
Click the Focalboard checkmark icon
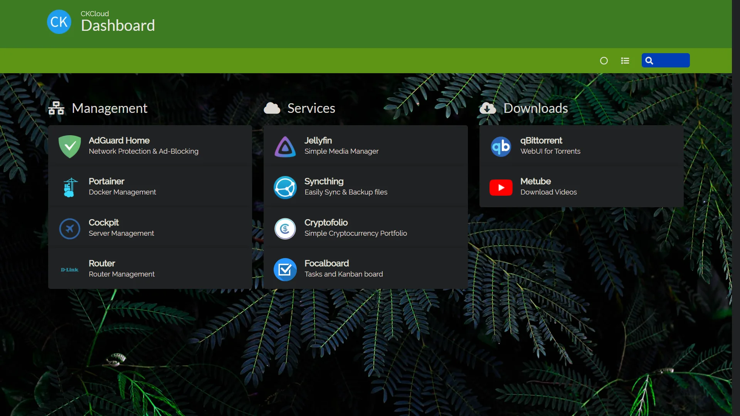(x=285, y=270)
